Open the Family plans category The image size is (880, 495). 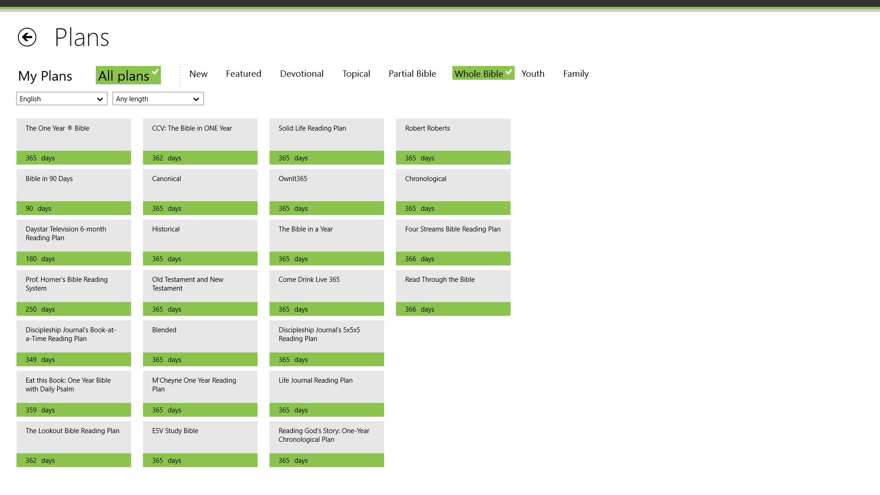576,73
